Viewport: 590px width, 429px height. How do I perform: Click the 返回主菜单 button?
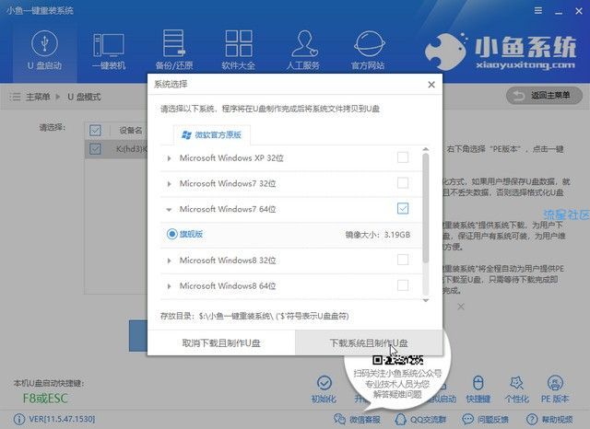(x=544, y=96)
